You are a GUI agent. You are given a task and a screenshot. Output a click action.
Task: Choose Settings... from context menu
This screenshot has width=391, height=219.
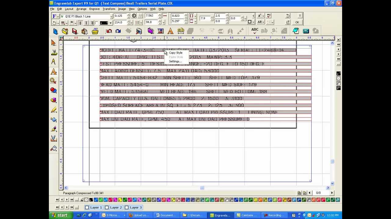[x=175, y=61]
